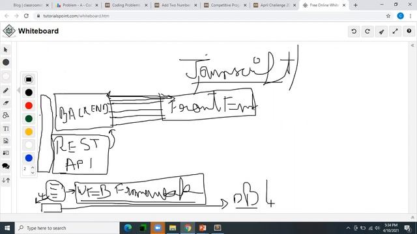
Task: Open the taskbar clock and date
Action: point(391,228)
